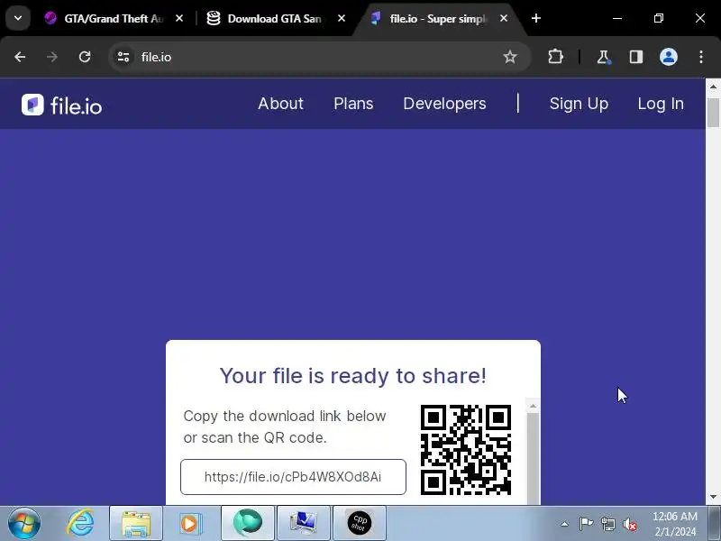The image size is (721, 541).
Task: Open Windows Media Player from taskbar
Action: (x=190, y=523)
